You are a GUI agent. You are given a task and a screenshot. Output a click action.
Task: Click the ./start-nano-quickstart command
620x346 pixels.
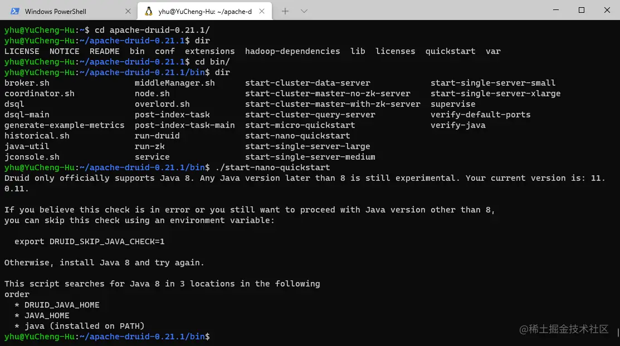272,167
